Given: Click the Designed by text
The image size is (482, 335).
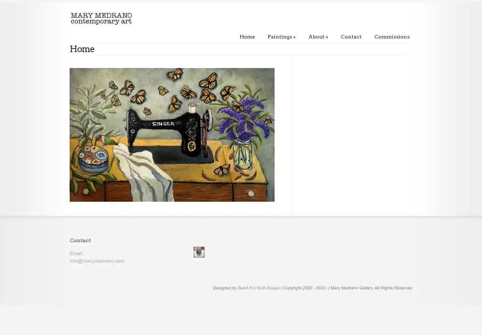Looking at the screenshot, I should [225, 288].
